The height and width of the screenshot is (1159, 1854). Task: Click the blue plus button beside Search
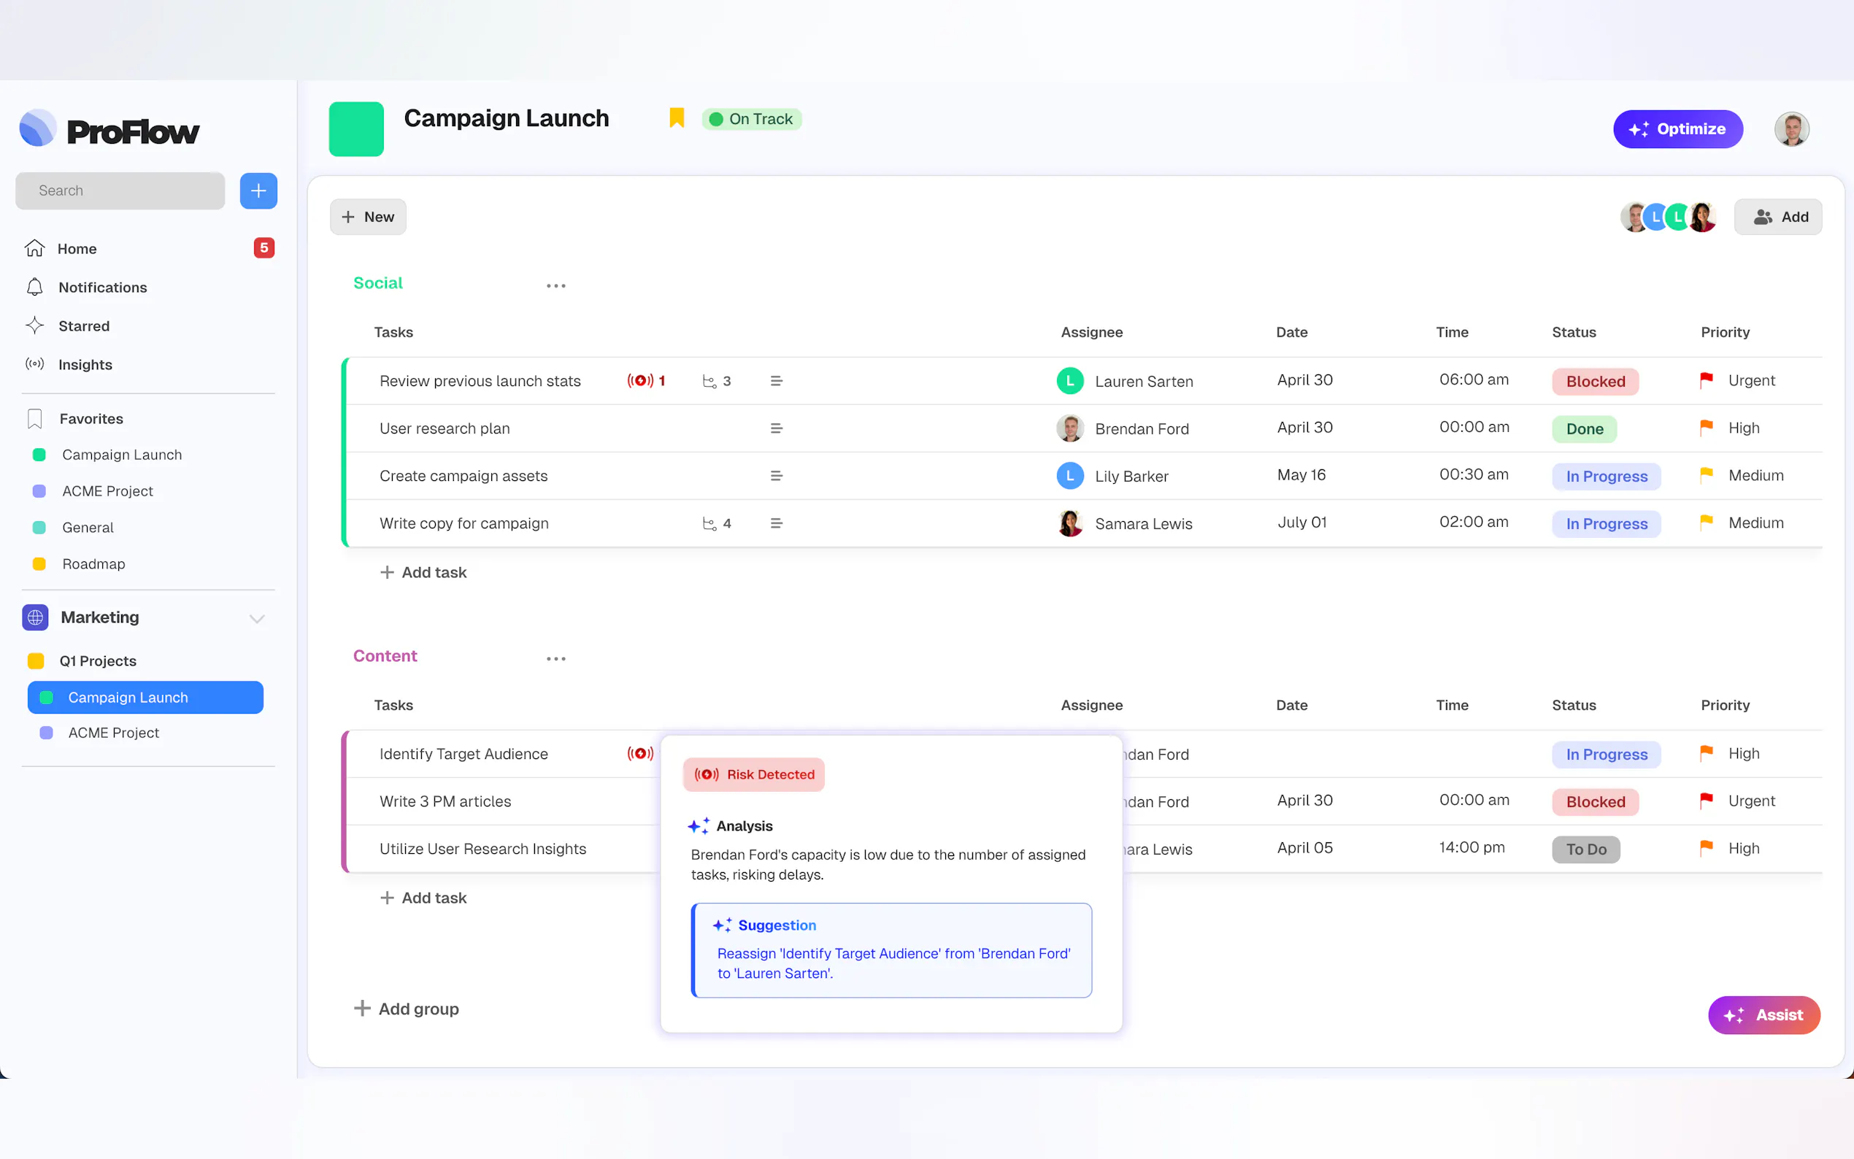[258, 191]
